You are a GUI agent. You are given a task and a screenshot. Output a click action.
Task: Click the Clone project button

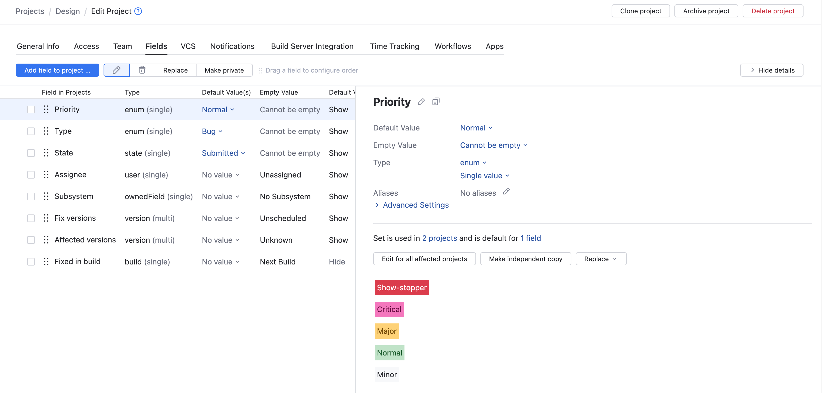[x=640, y=11]
